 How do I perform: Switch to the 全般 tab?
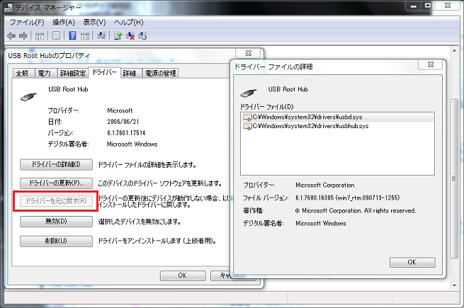coord(23,73)
